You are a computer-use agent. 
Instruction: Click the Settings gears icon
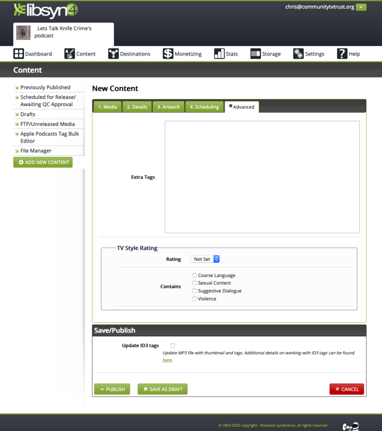pyautogui.click(x=298, y=53)
